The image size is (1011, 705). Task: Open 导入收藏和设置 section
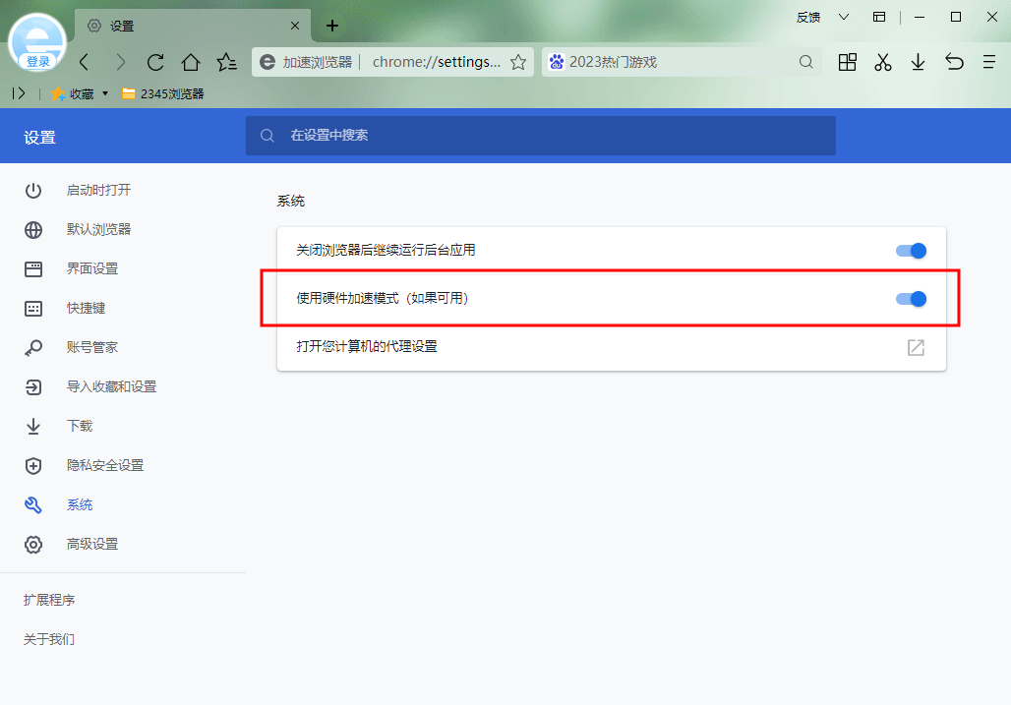[x=111, y=386]
